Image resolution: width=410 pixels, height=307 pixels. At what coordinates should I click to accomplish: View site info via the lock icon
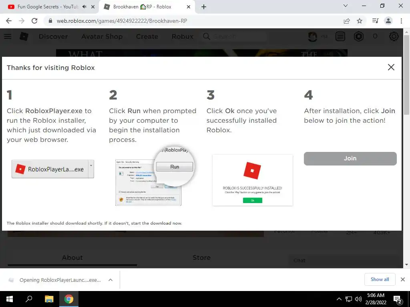coord(50,21)
